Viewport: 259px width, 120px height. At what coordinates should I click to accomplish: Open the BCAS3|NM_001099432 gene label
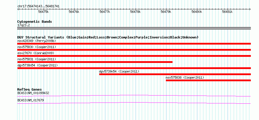point(33,93)
